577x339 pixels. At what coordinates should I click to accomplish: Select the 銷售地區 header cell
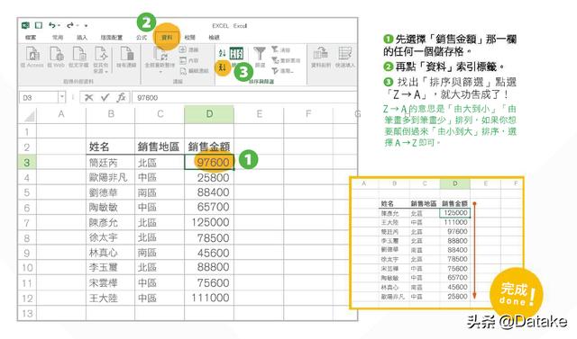(x=160, y=147)
